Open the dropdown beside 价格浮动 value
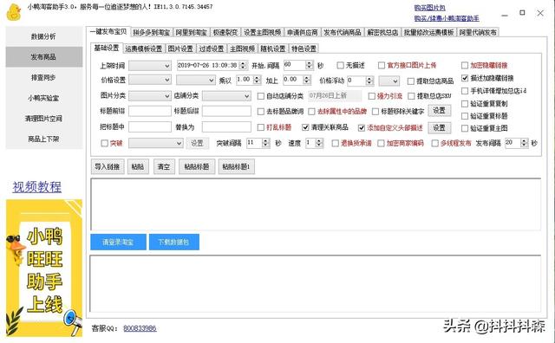Viewport: 555px width, 343px height. tap(389, 81)
